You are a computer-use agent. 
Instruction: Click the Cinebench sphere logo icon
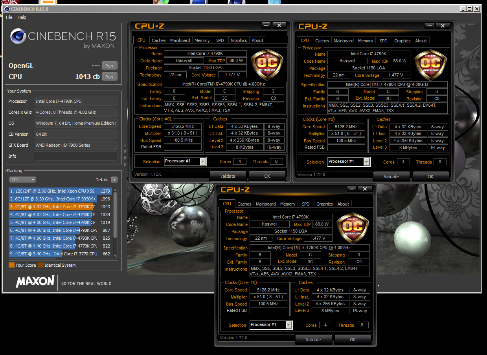point(18,36)
